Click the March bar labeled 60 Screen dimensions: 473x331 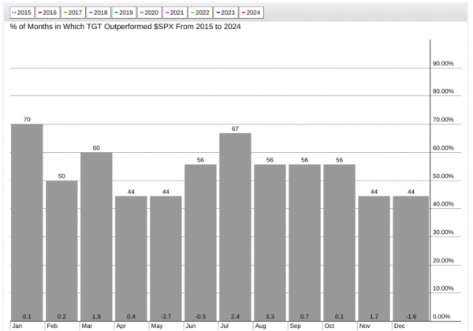pos(96,236)
